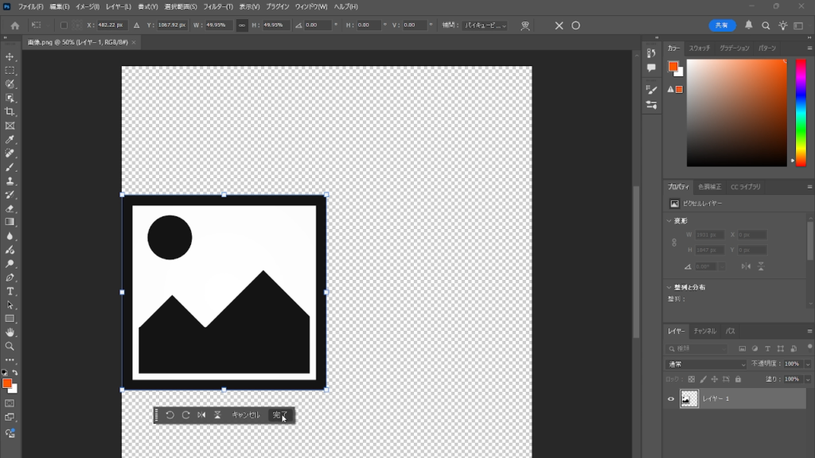Toggle warp mode icon in options bar
Screen dimensions: 815x458
tap(525, 25)
